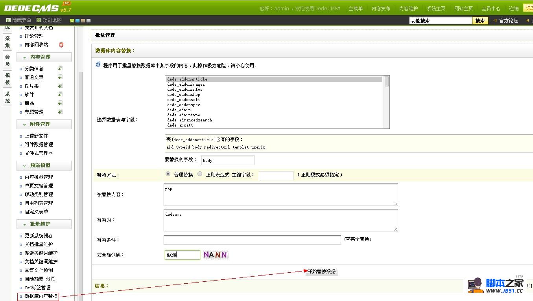Open 更新系统缓存 in sidebar
Image resolution: width=533 pixels, height=301 pixels.
pos(39,236)
